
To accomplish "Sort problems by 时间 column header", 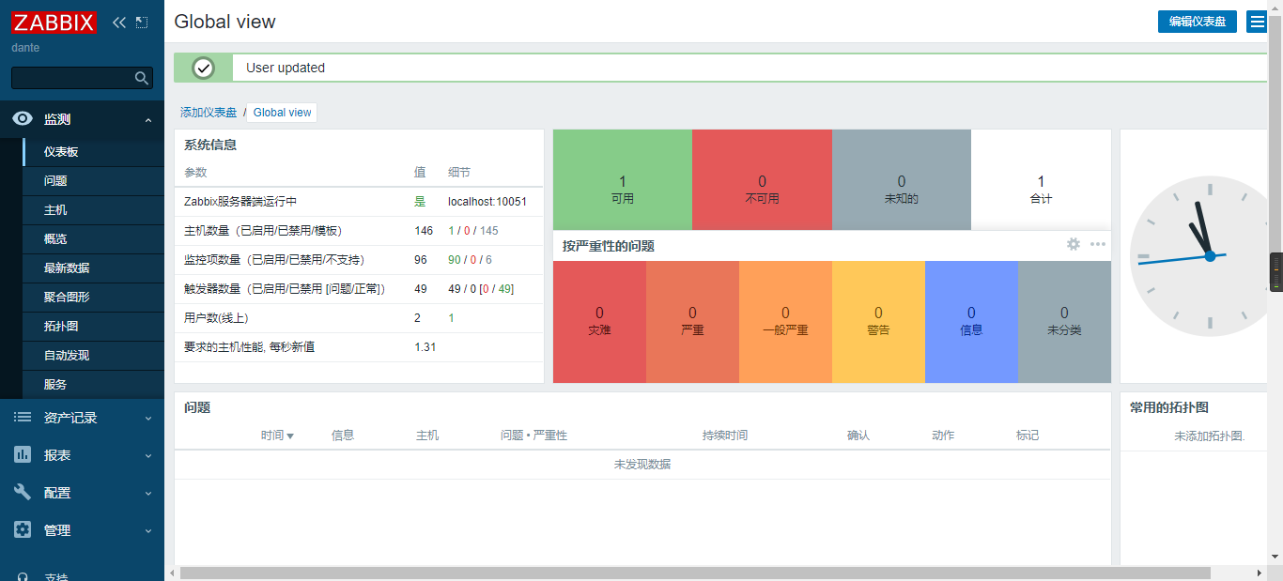I will [x=277, y=436].
